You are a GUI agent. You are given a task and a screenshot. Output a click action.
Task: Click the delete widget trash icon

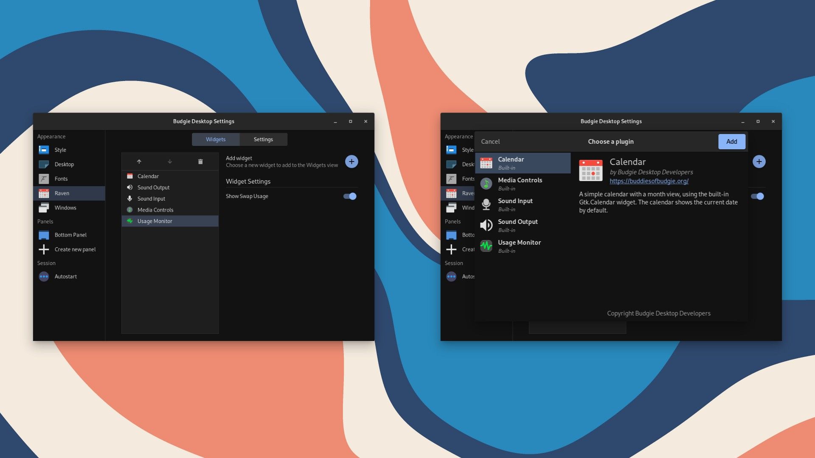[200, 162]
